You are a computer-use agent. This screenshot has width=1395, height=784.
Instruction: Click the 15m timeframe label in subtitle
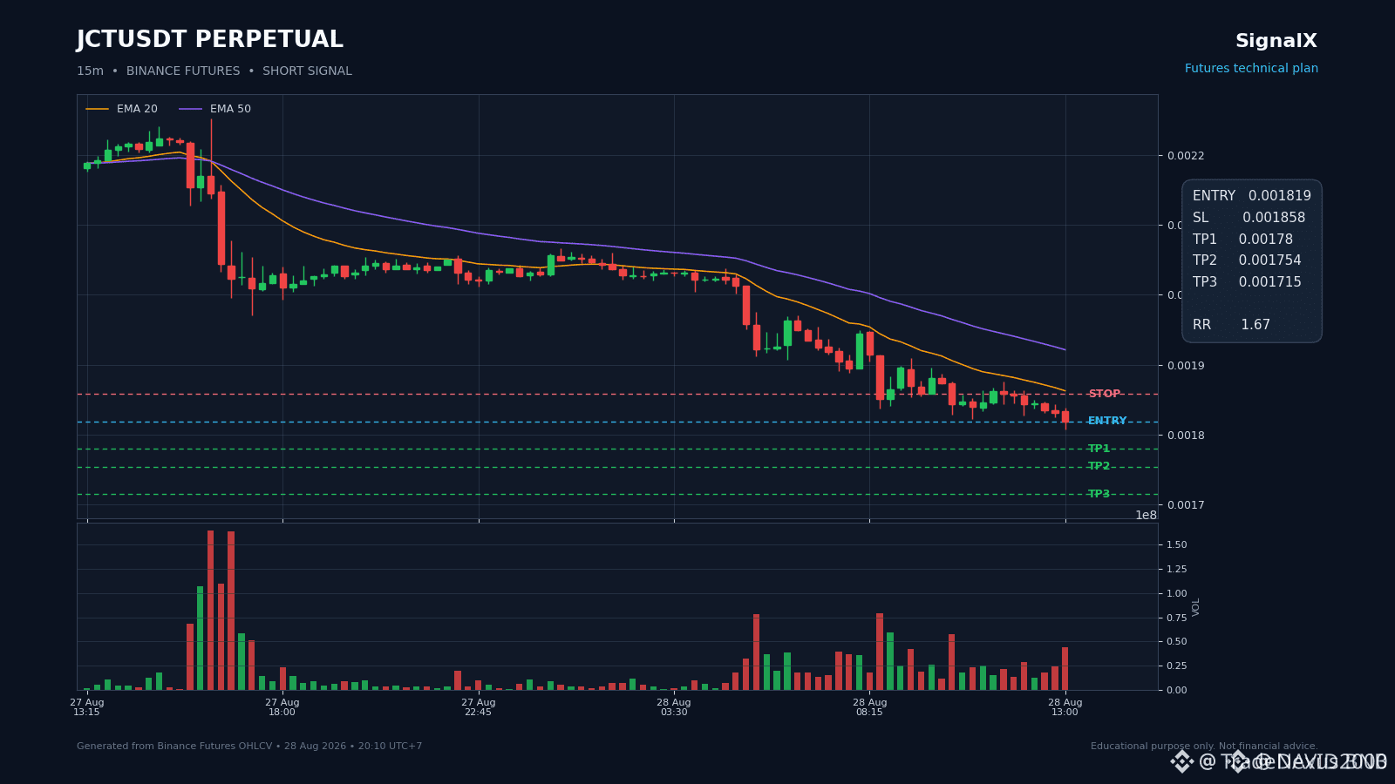(90, 71)
